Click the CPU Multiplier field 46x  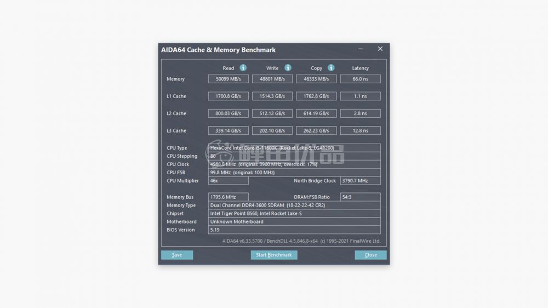tap(228, 181)
